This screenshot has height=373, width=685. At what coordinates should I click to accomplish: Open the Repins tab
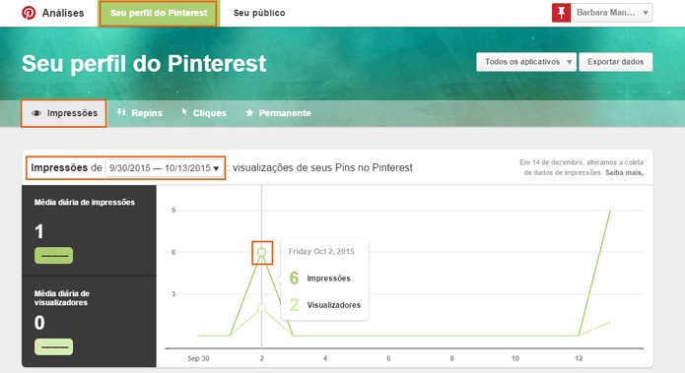tap(140, 113)
